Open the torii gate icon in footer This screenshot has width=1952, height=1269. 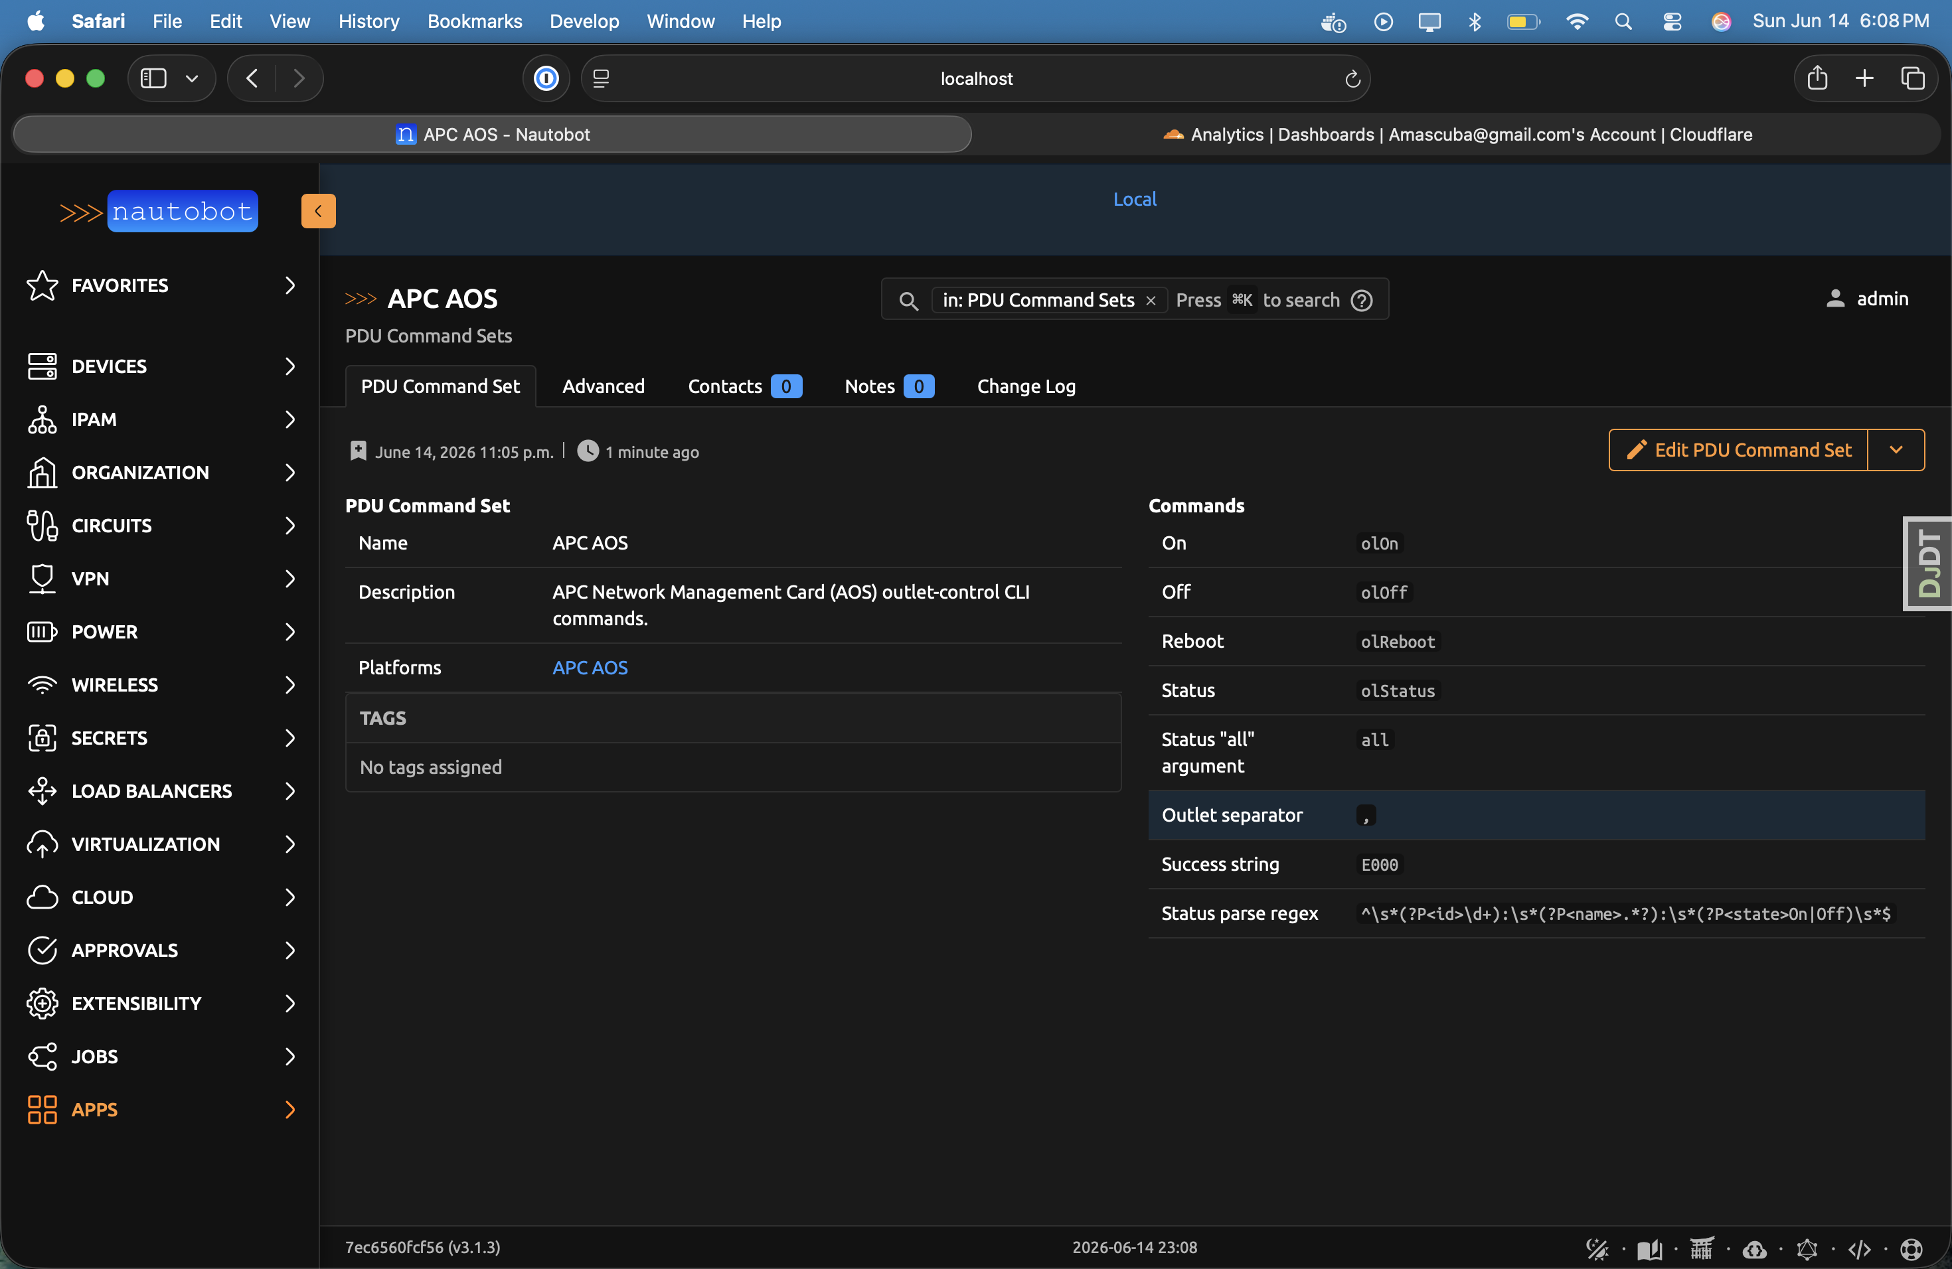click(1701, 1248)
